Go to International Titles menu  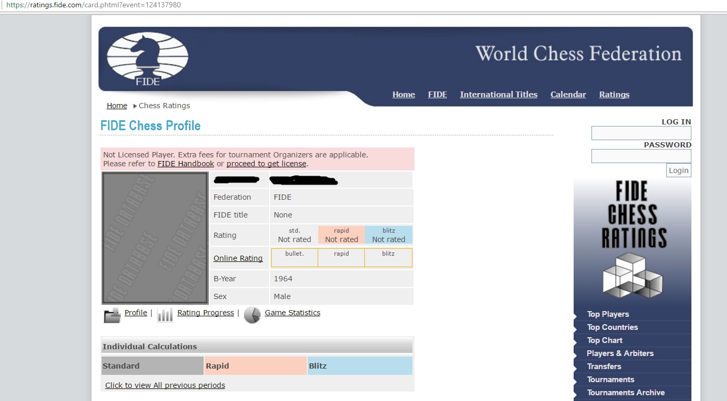[x=499, y=95]
